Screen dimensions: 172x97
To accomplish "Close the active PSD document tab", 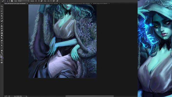I will [27, 4].
